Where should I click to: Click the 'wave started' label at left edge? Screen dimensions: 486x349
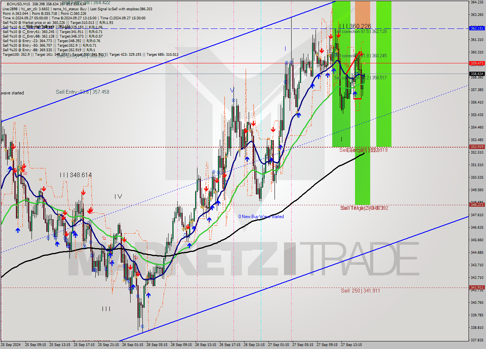tap(12, 93)
